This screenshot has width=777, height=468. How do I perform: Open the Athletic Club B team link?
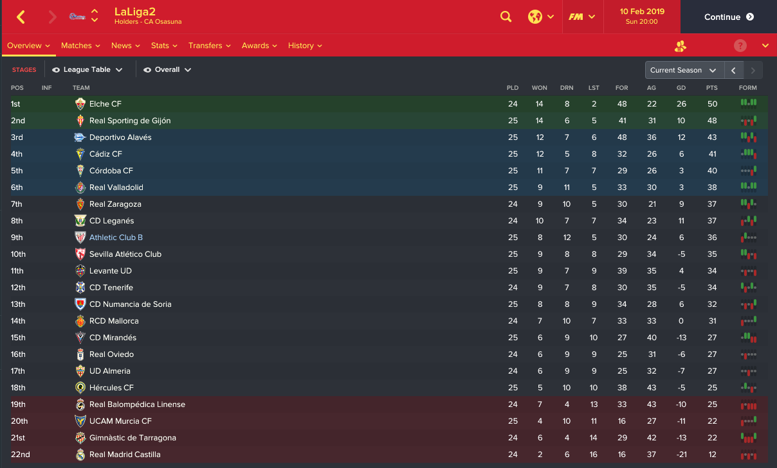pyautogui.click(x=116, y=238)
